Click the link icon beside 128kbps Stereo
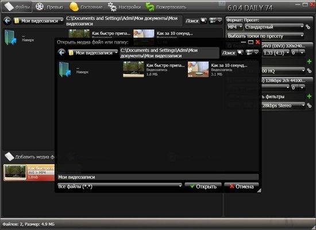 pyautogui.click(x=309, y=106)
